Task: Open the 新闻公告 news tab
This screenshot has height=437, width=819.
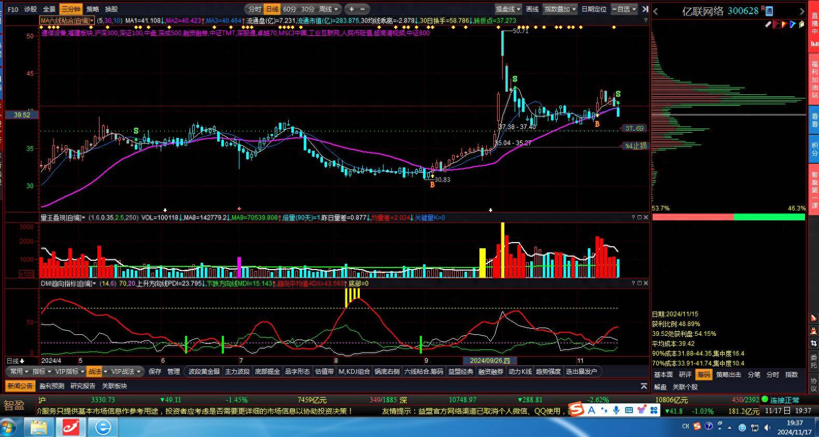Action: [x=20, y=386]
